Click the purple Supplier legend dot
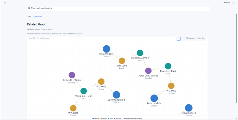This screenshot has width=238, height=120. coord(115,119)
